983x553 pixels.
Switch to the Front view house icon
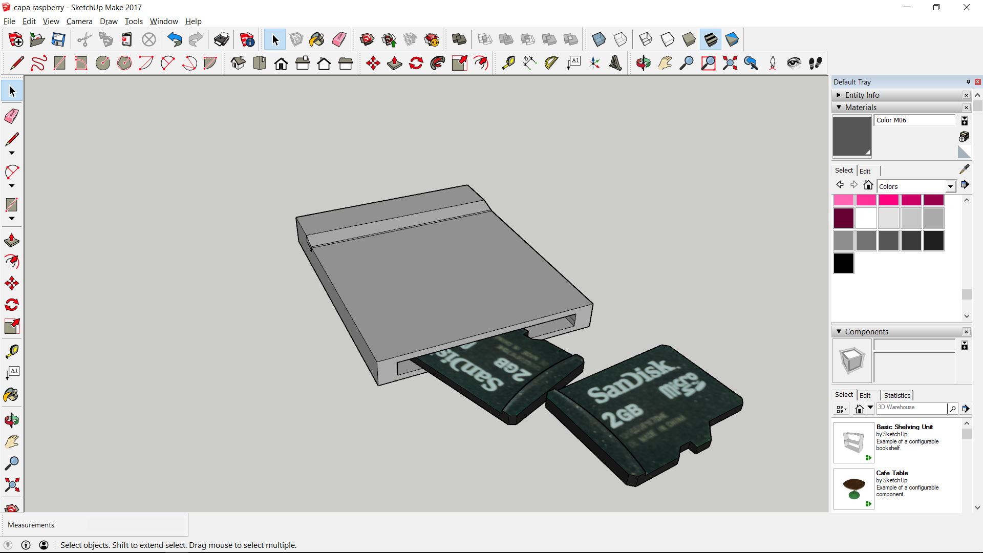[281, 63]
